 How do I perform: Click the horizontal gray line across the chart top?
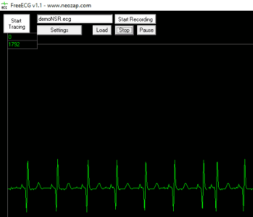(145, 44)
